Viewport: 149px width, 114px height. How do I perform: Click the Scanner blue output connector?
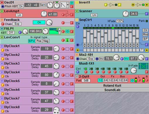(x=147, y=14)
